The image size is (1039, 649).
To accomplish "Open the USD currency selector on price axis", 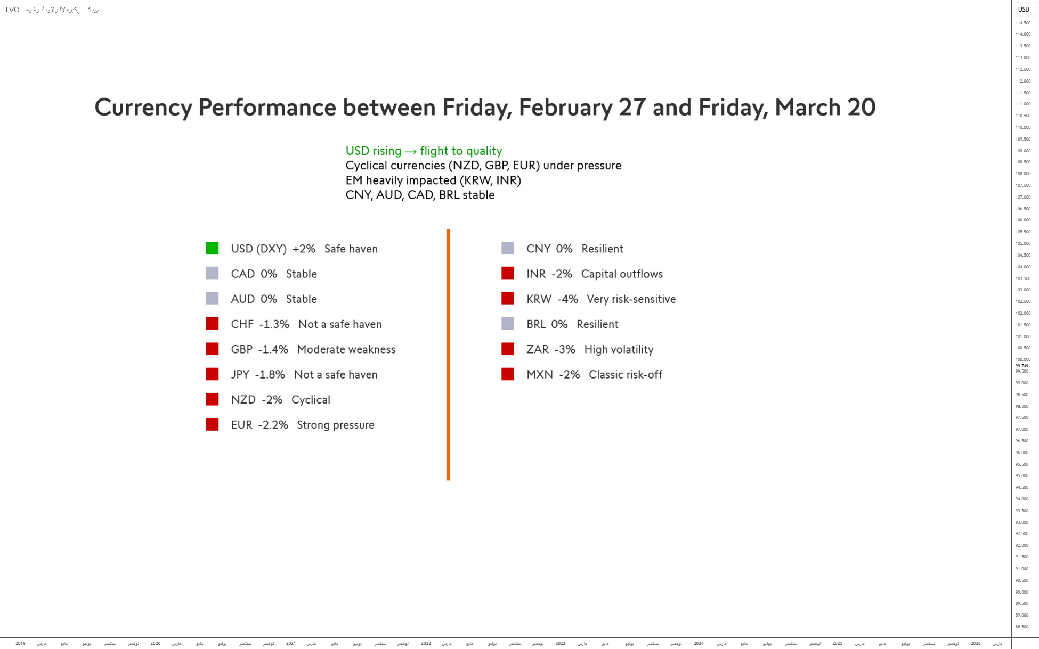I will [x=1024, y=10].
